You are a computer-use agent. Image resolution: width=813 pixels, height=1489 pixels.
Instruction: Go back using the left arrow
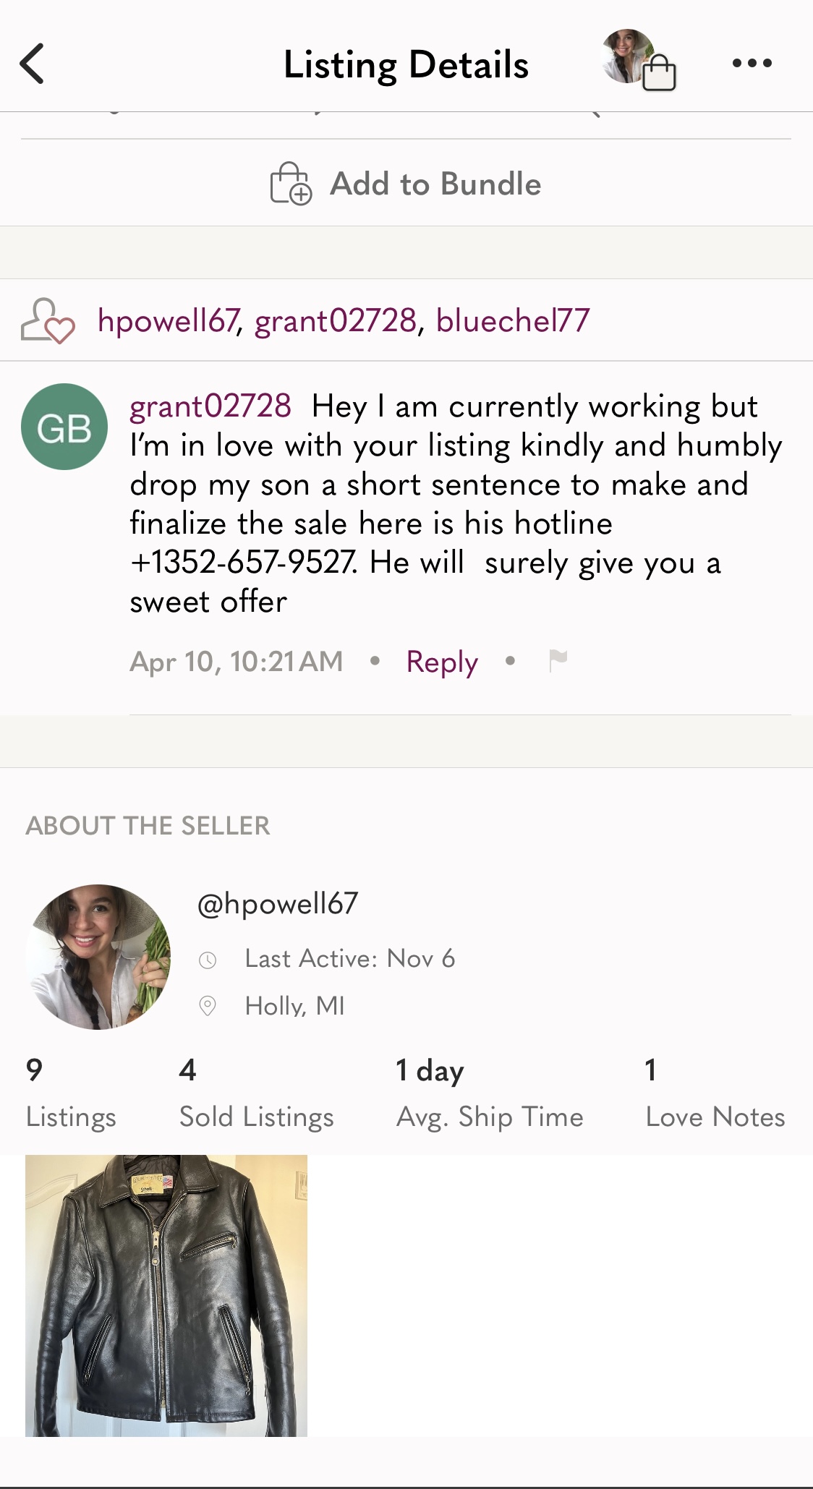click(33, 64)
